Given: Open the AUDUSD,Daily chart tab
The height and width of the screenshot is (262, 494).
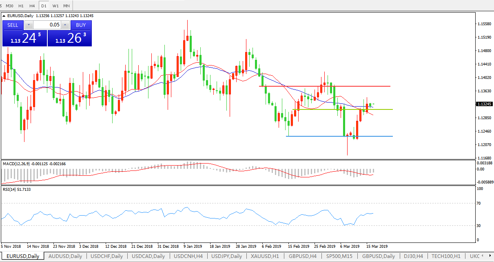Looking at the screenshot, I should [65, 256].
